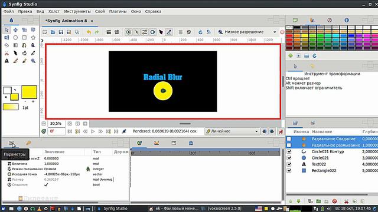
Task: Select the Zoom tool in toolbox
Action: [33, 61]
